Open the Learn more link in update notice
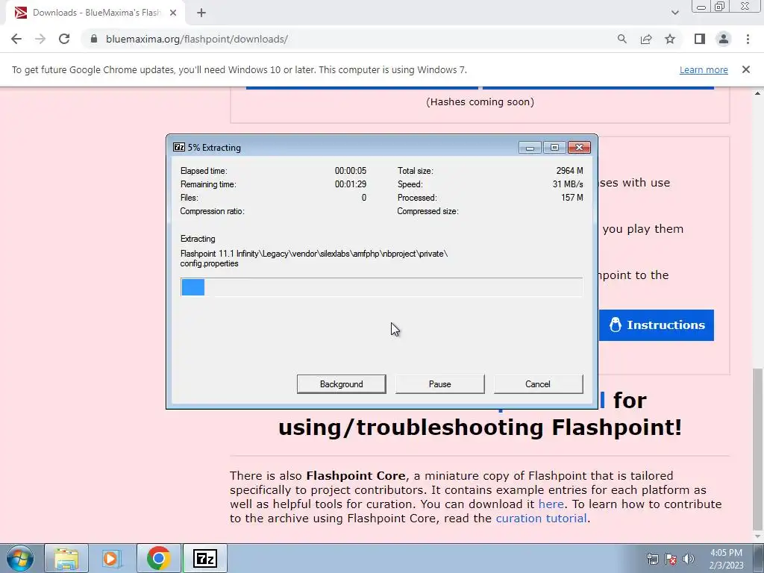Viewport: 764px width, 573px height. click(x=704, y=69)
